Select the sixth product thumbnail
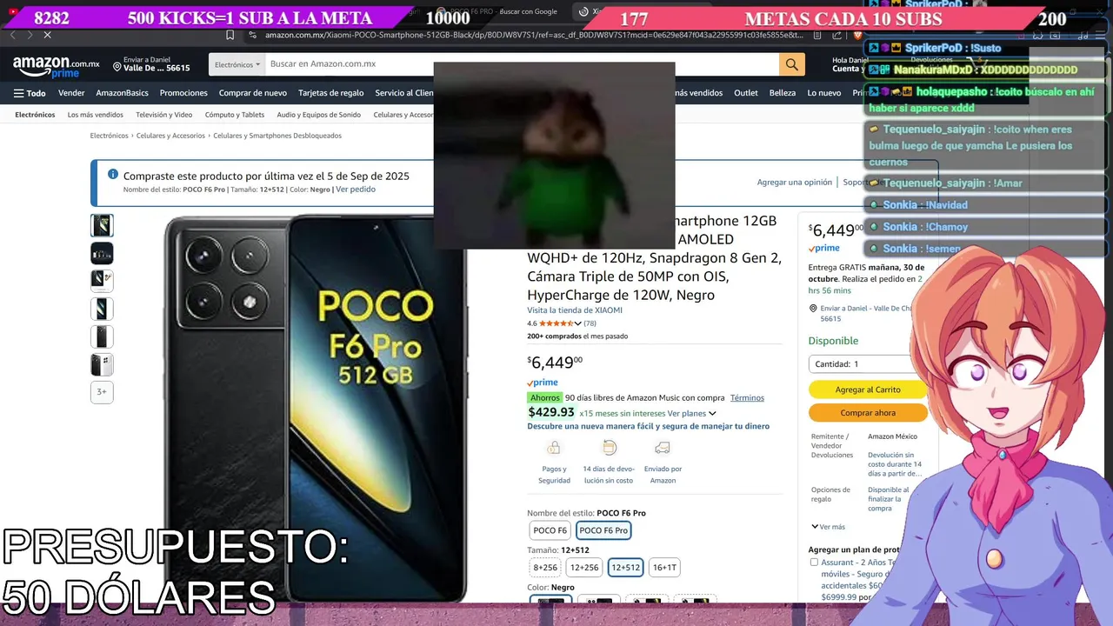 pos(102,364)
